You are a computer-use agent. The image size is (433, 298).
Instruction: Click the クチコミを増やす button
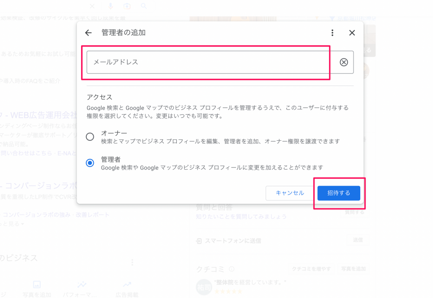point(312,269)
